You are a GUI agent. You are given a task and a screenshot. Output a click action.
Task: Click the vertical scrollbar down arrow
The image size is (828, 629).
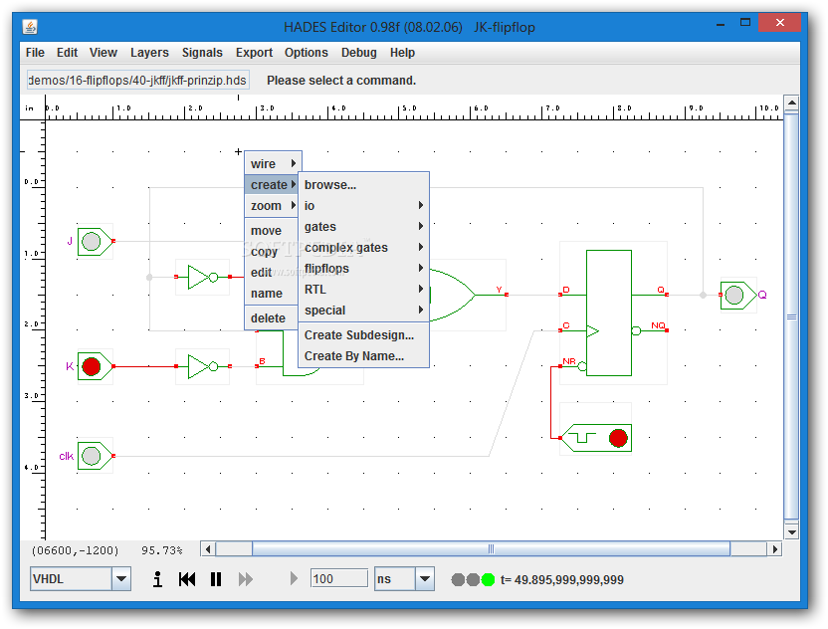point(791,531)
